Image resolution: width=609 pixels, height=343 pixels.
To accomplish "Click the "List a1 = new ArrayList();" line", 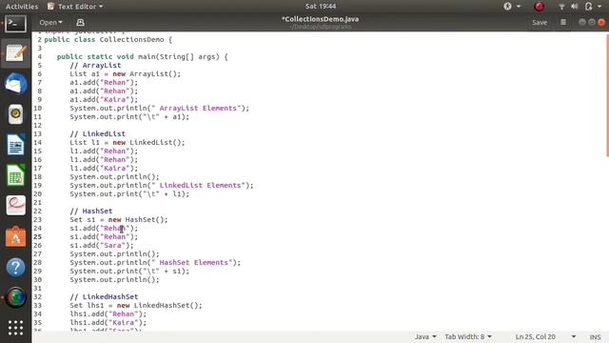I will [x=125, y=74].
